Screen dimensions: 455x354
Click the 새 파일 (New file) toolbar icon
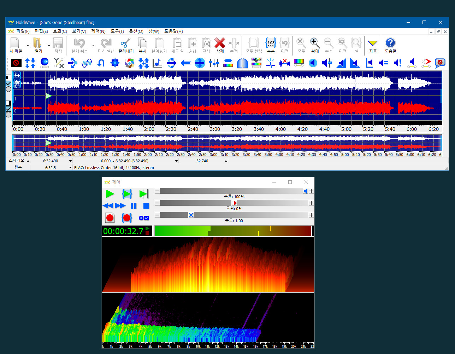coord(15,45)
